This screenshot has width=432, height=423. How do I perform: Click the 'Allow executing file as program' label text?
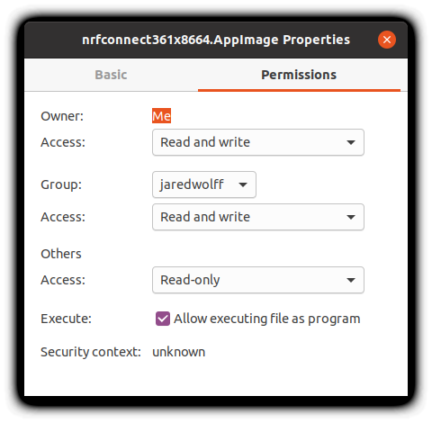pos(267,319)
